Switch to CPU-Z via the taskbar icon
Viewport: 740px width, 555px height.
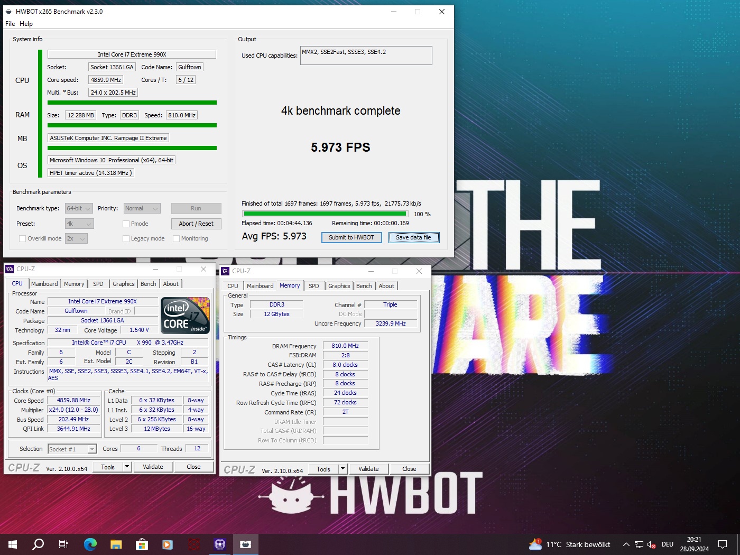[x=220, y=544]
